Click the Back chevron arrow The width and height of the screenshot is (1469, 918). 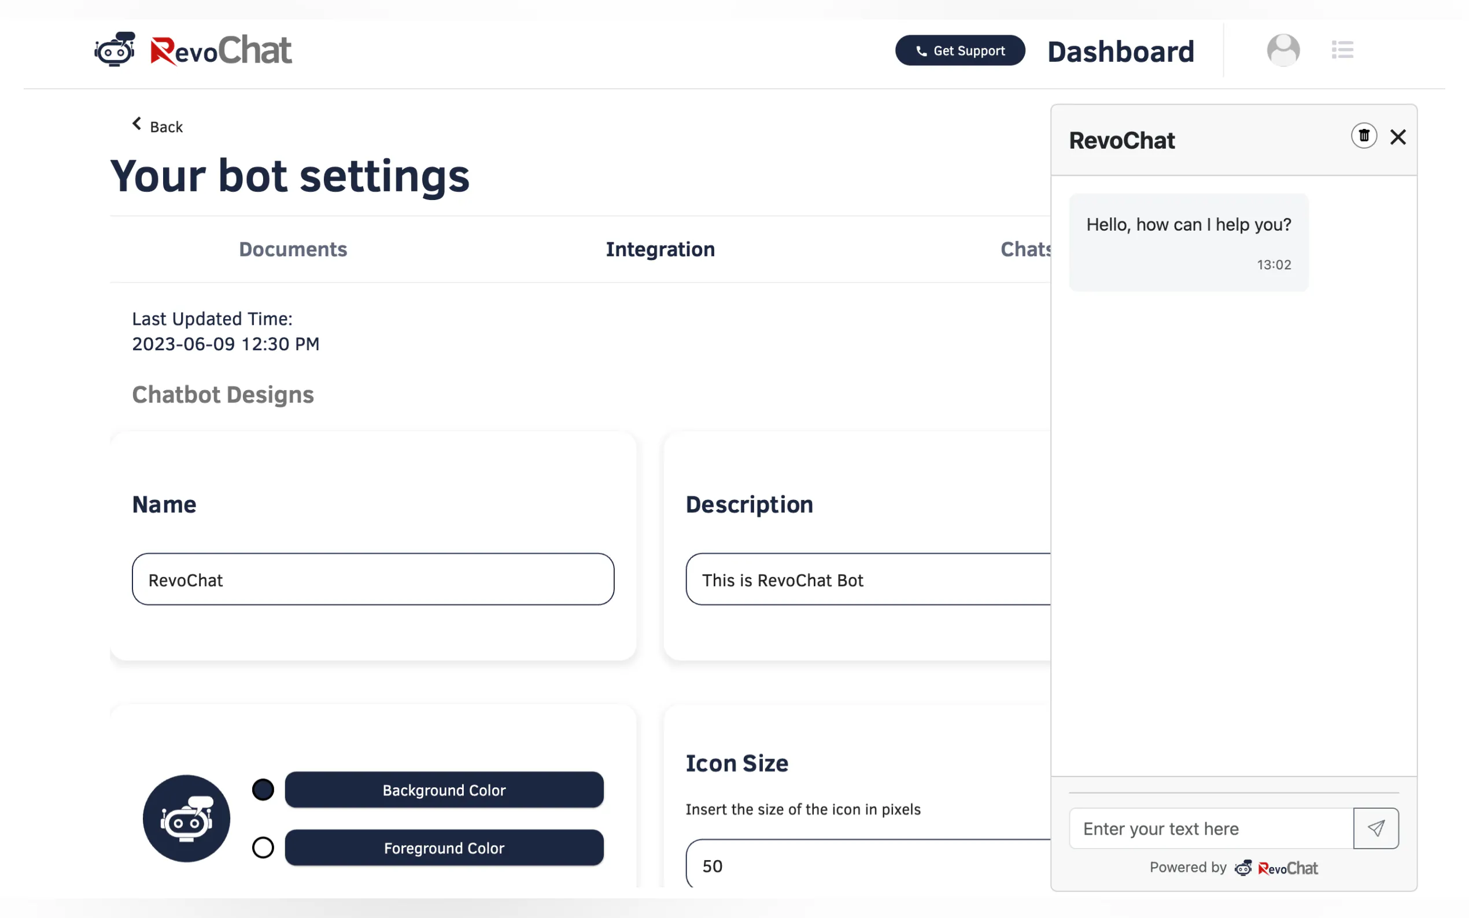137,124
